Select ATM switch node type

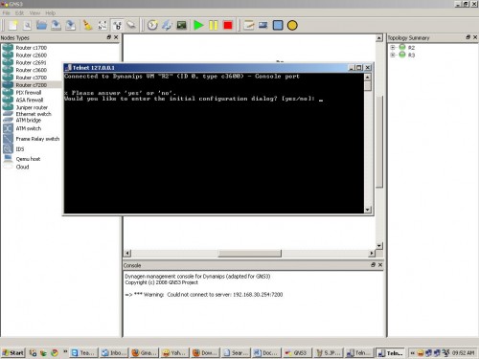(x=29, y=128)
